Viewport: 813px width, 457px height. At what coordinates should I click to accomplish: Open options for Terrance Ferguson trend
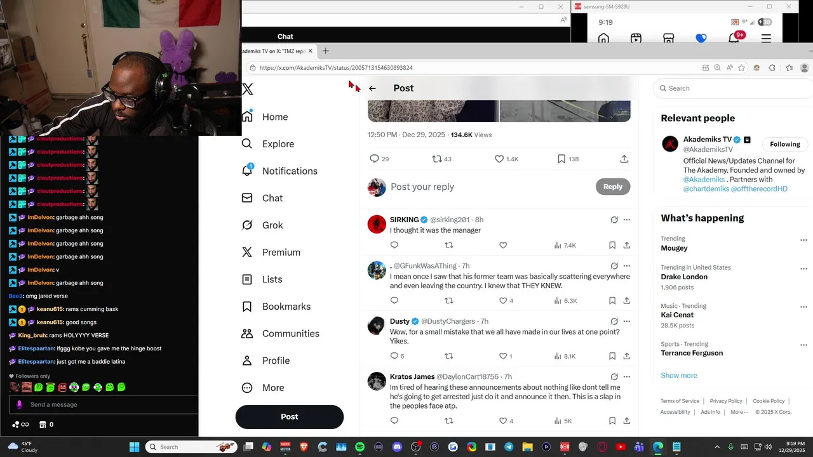click(x=803, y=345)
